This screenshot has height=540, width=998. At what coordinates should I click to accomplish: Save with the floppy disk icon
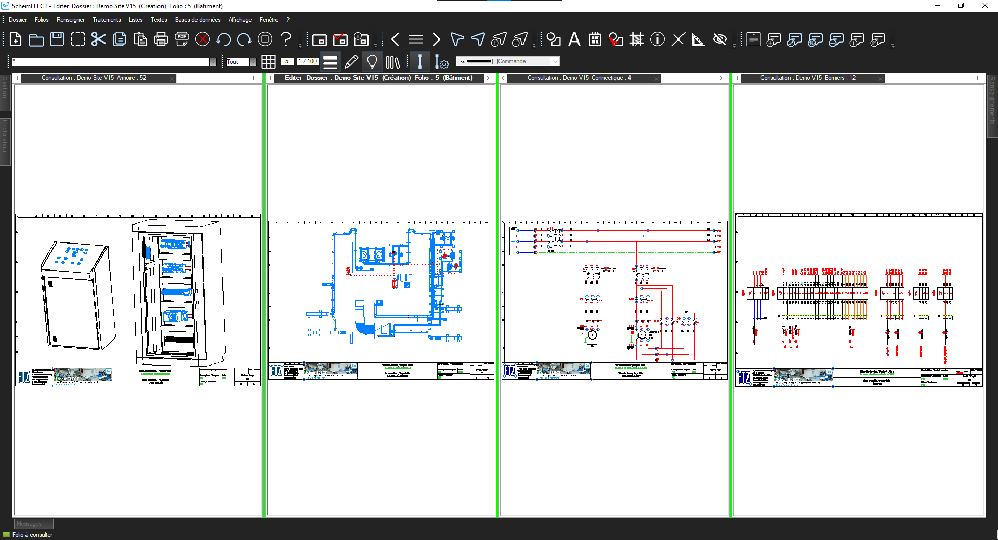point(57,39)
